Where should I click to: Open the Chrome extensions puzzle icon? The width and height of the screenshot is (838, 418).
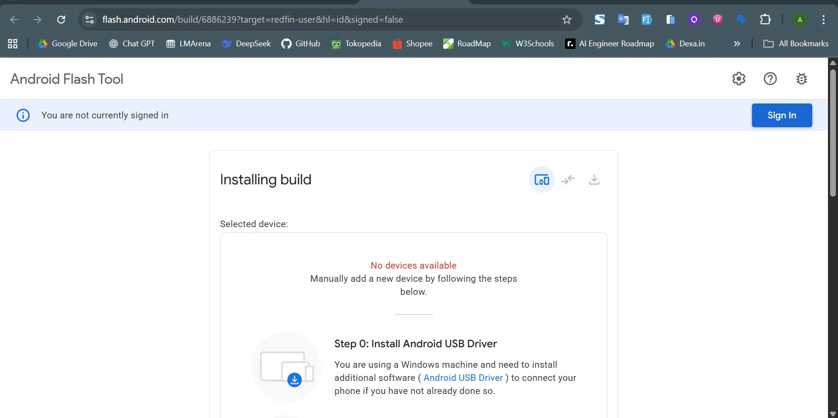pyautogui.click(x=765, y=20)
